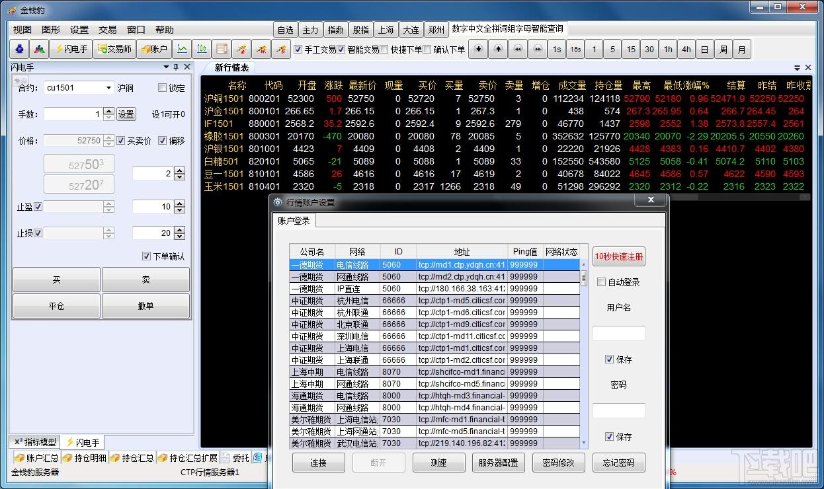The image size is (824, 489).
Task: Enable the 快捷下单 checkbox
Action: (x=384, y=49)
